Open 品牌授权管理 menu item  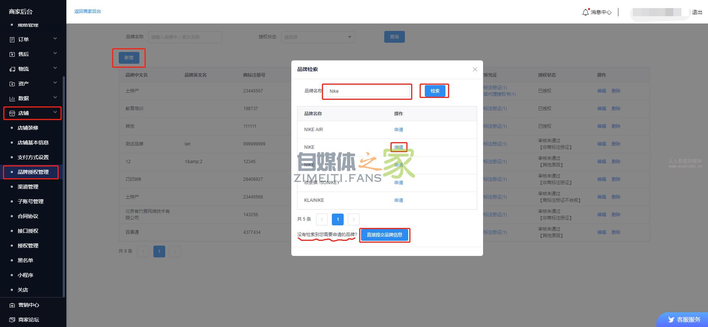33,172
